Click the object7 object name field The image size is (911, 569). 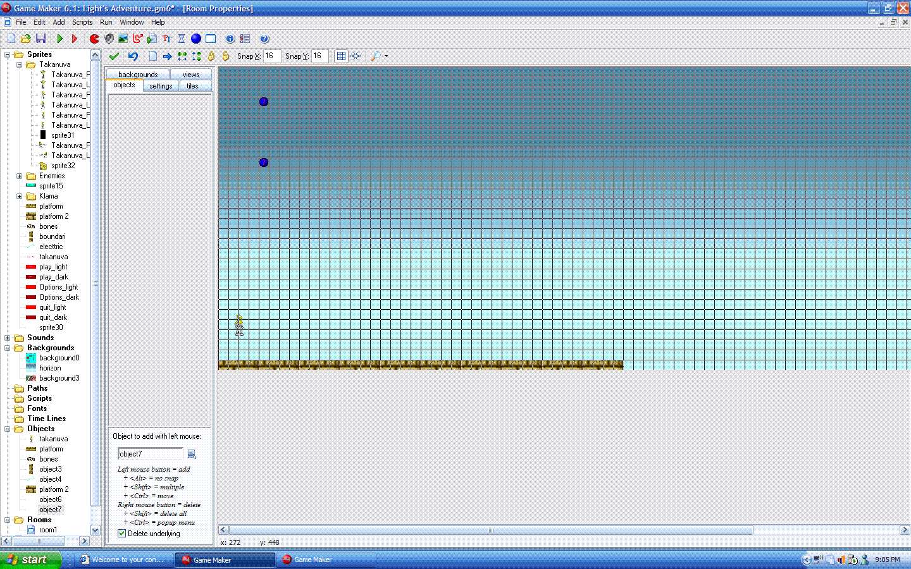coord(151,454)
